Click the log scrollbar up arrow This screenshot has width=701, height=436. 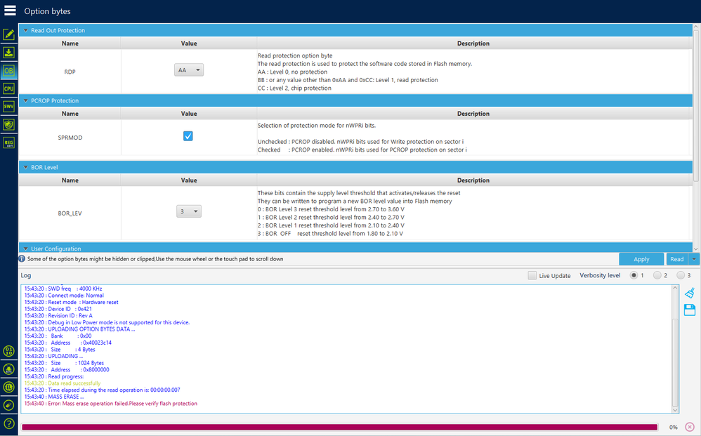675,289
